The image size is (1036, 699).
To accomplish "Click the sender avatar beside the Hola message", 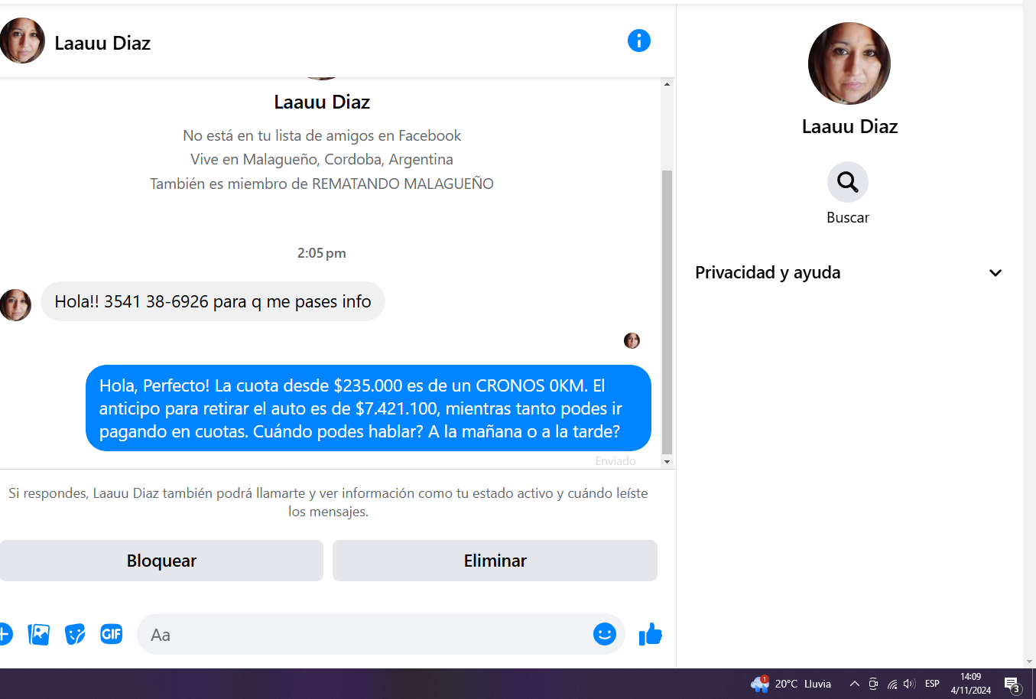I will pyautogui.click(x=15, y=304).
